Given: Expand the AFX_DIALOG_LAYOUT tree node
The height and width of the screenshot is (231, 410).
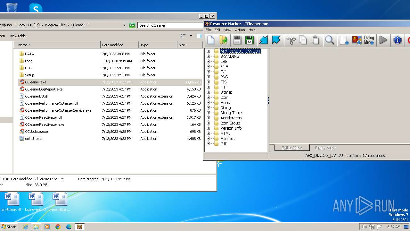Looking at the screenshot, I should tap(208, 51).
